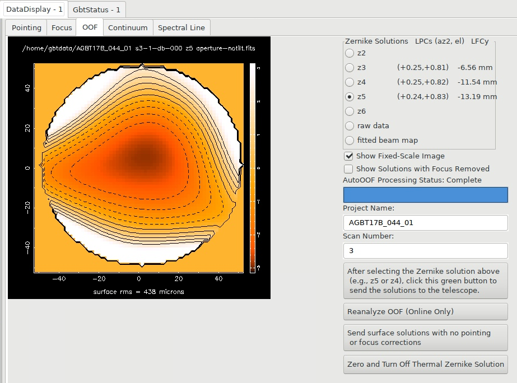Choose the z6 Zernike solution
The width and height of the screenshot is (517, 383).
[x=349, y=111]
